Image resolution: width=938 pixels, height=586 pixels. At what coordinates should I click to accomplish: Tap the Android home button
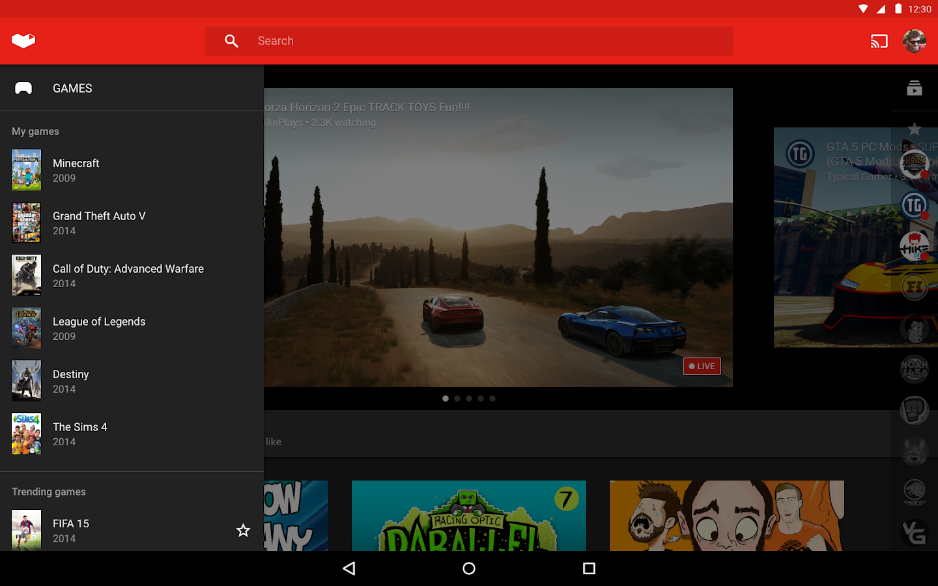469,568
